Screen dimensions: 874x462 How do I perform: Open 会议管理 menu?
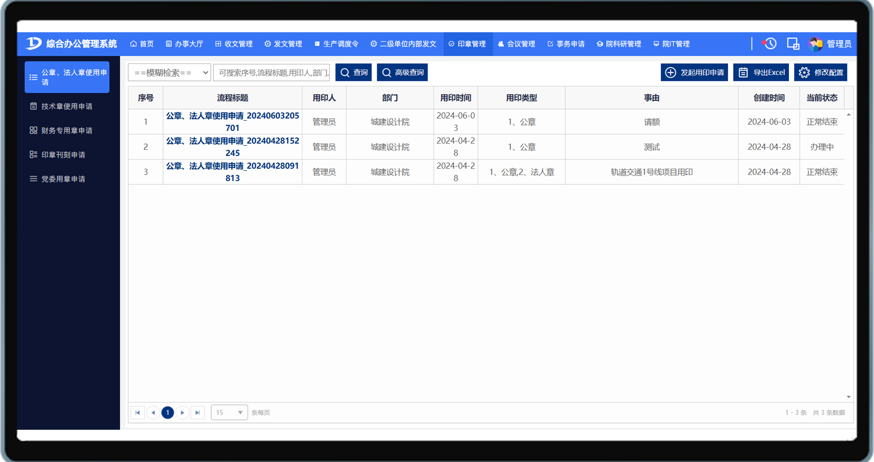[517, 44]
